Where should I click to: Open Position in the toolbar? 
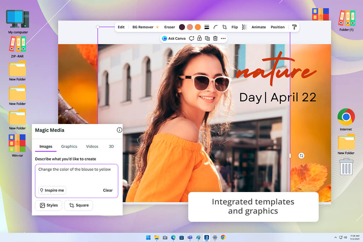(278, 27)
